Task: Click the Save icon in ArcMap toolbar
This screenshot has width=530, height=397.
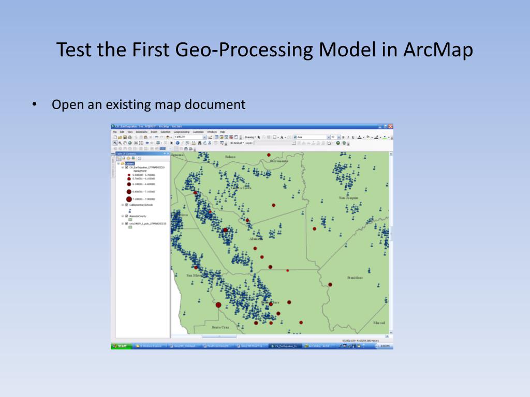Action: click(125, 138)
